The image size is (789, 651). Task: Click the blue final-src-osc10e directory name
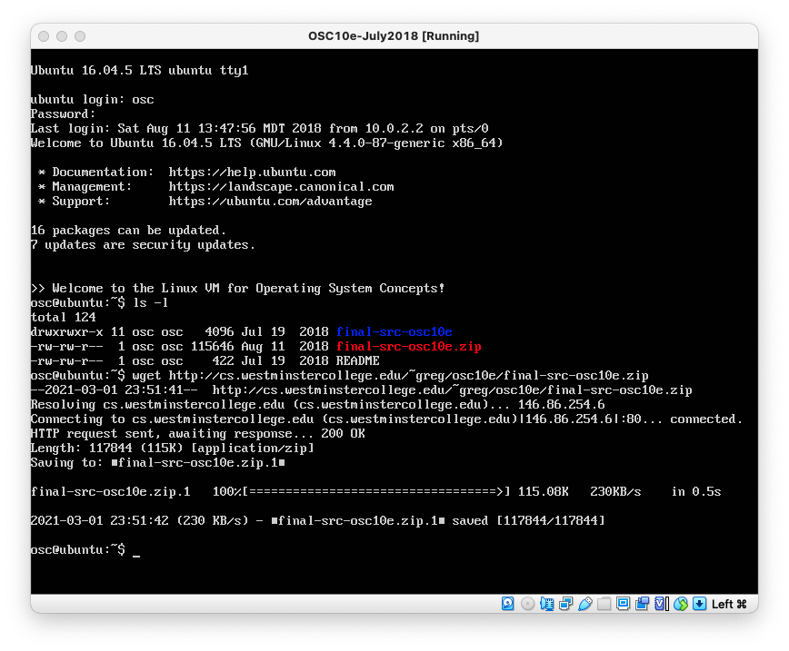pos(394,331)
